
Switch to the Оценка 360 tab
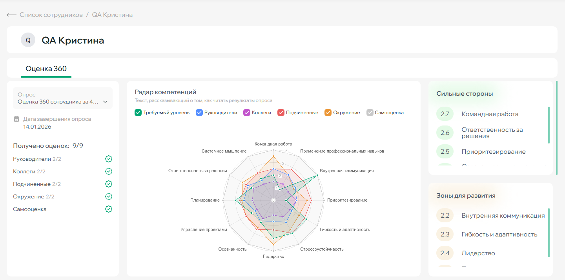pyautogui.click(x=46, y=69)
